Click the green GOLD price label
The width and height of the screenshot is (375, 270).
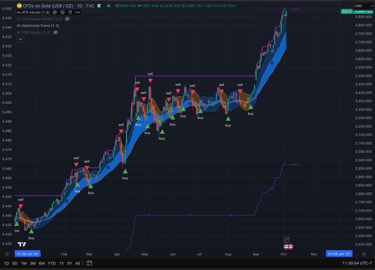346,11
